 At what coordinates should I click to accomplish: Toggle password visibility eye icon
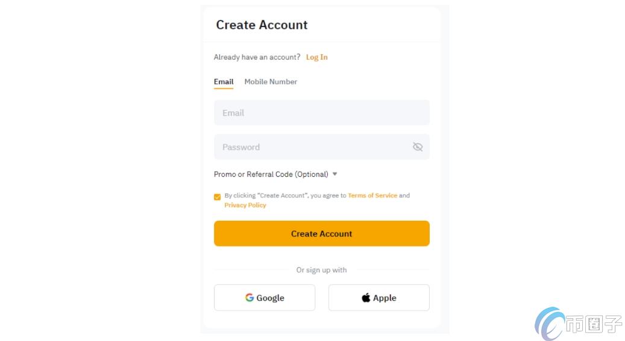418,147
